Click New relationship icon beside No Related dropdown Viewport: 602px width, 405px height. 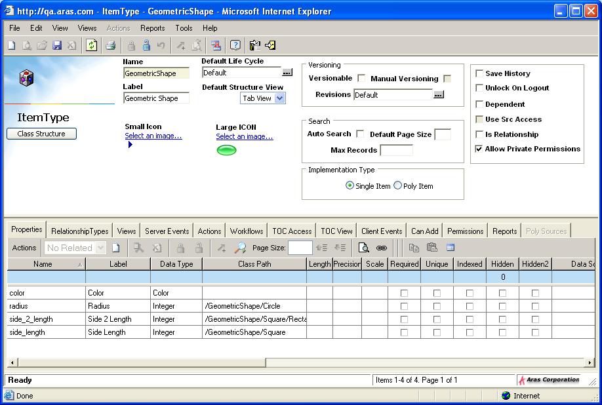click(115, 248)
